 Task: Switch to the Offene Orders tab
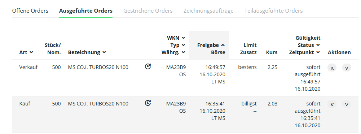point(30,11)
